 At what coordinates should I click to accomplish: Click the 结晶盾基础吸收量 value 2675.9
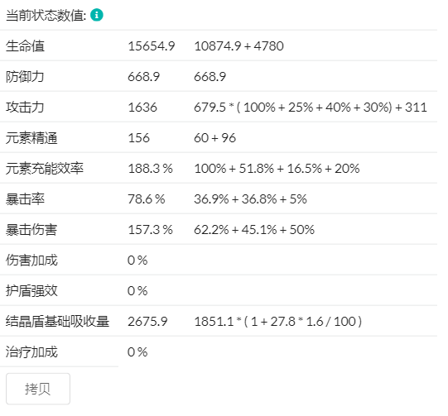[x=147, y=322]
